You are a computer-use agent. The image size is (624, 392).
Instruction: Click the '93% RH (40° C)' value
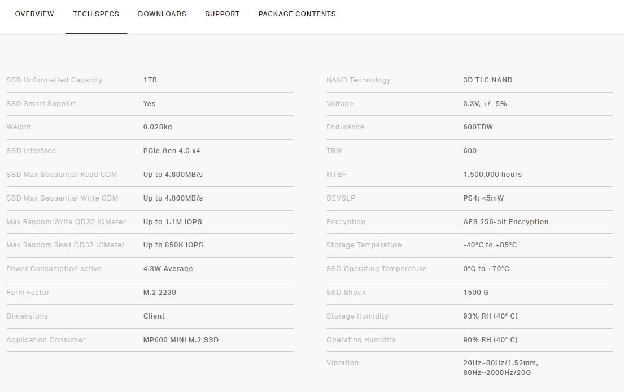pos(490,316)
